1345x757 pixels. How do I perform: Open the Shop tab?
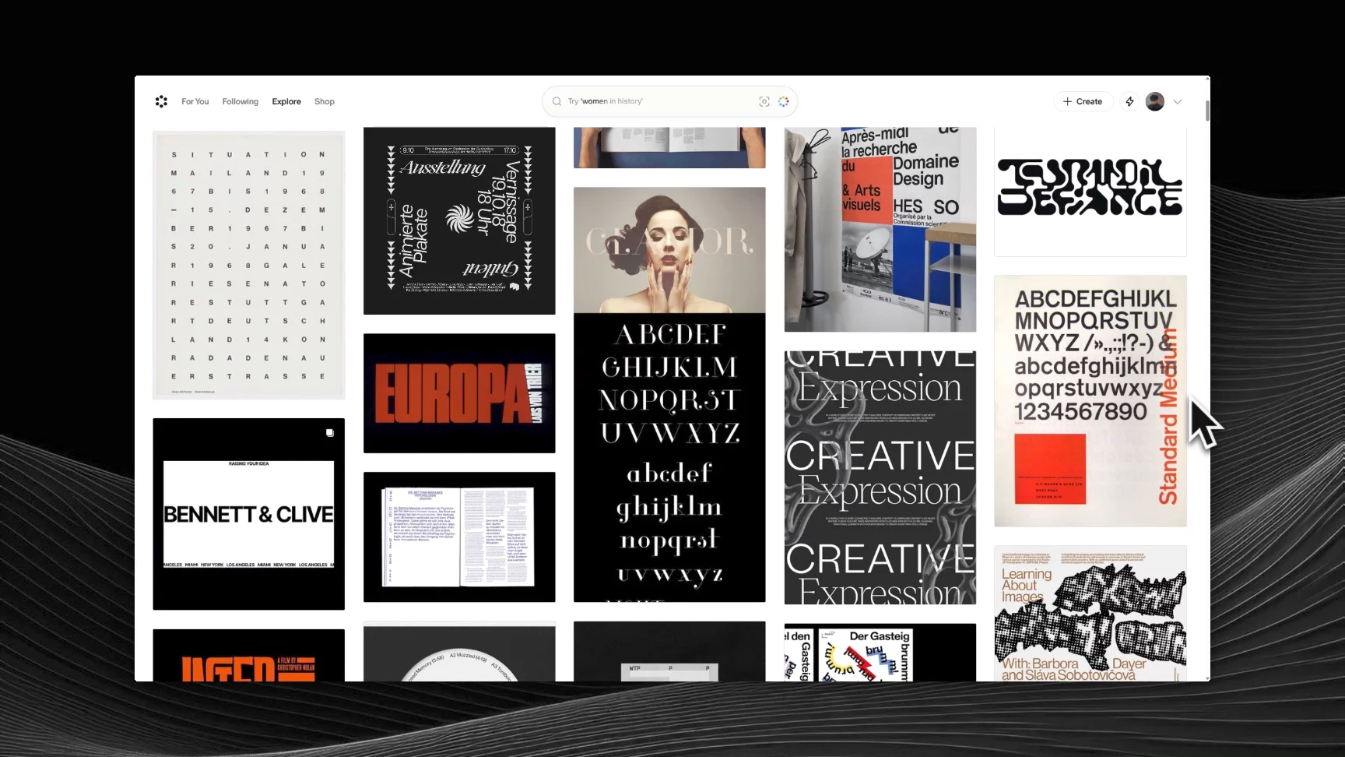325,101
